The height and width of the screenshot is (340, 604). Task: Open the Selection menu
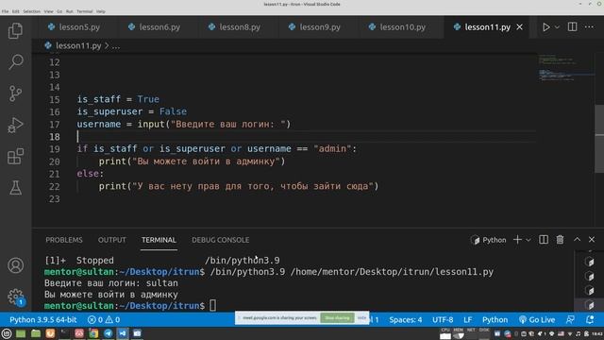[x=31, y=11]
